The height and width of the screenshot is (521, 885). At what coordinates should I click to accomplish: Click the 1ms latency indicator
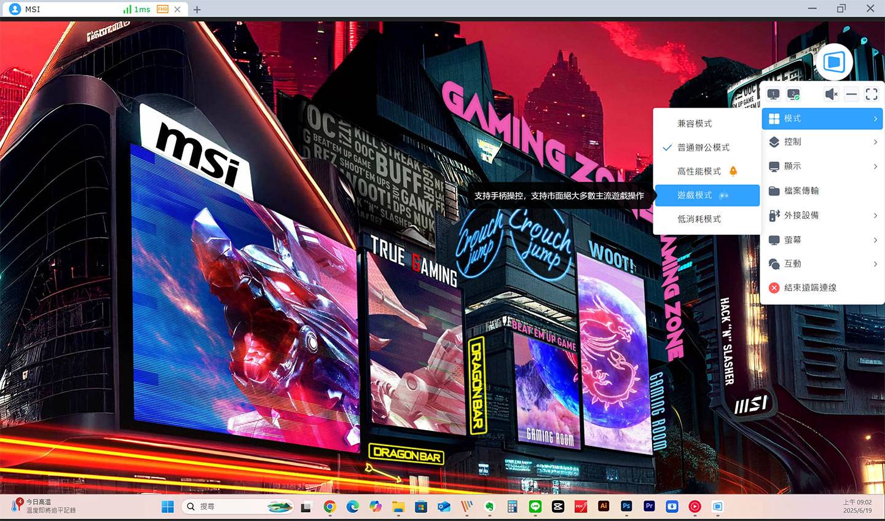(x=136, y=9)
